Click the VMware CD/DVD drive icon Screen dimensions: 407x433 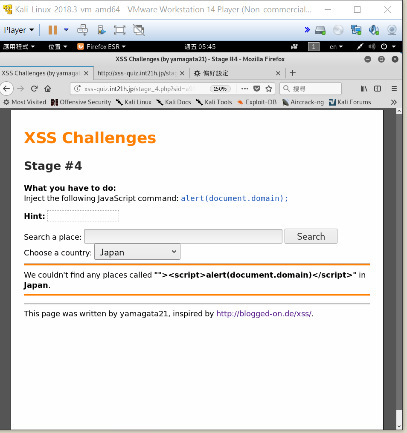(x=338, y=30)
